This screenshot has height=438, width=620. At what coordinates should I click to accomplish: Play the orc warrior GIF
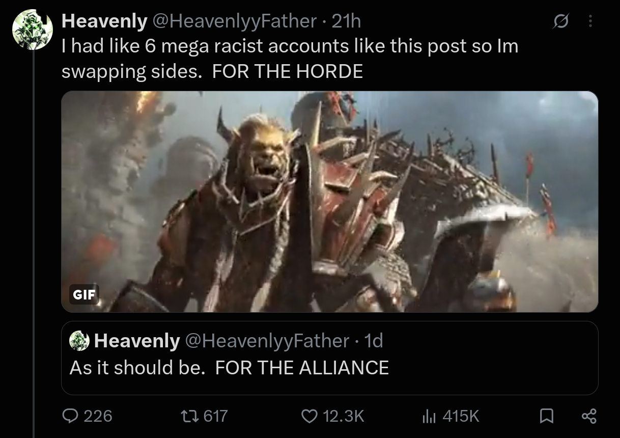point(329,202)
